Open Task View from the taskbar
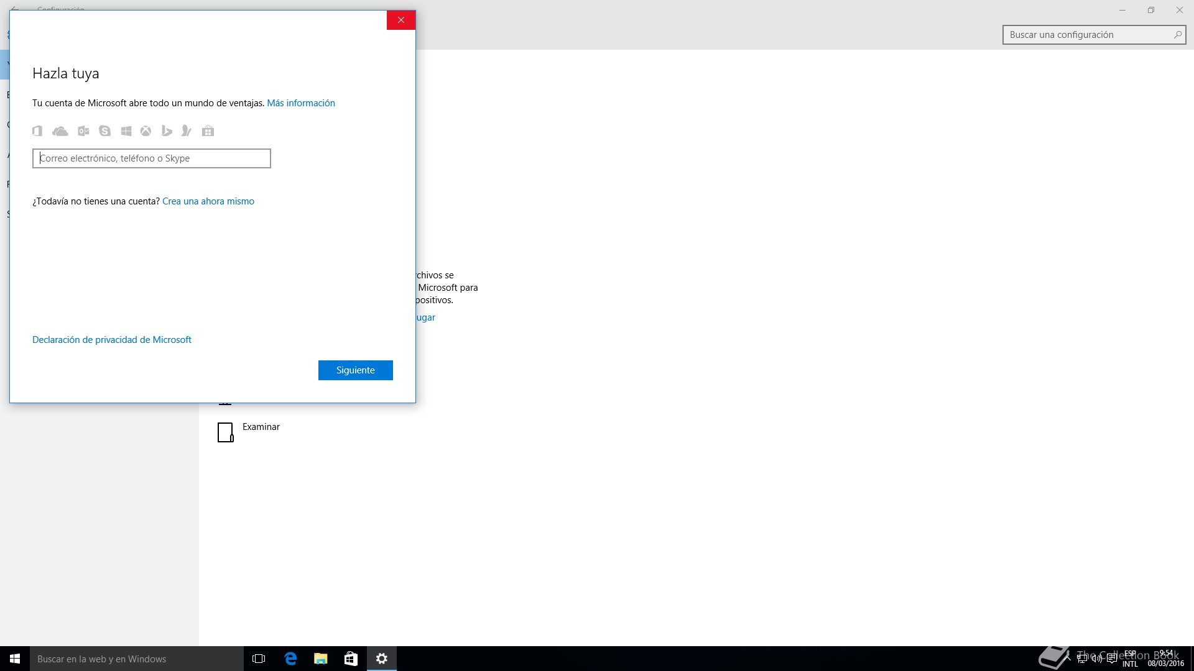Screen dimensions: 1194x671 point(259,659)
